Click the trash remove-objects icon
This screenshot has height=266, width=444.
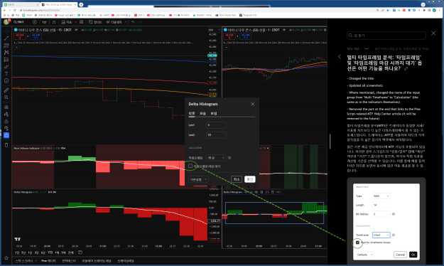[x=6, y=145]
